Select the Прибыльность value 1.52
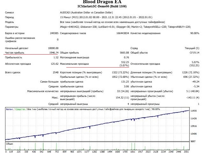This screenshot has height=153, width=204. coord(56,57)
